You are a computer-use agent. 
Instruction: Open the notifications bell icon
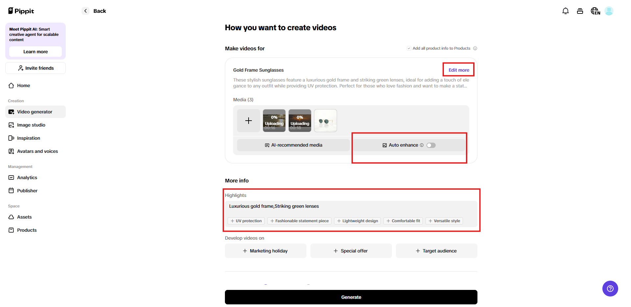[566, 11]
